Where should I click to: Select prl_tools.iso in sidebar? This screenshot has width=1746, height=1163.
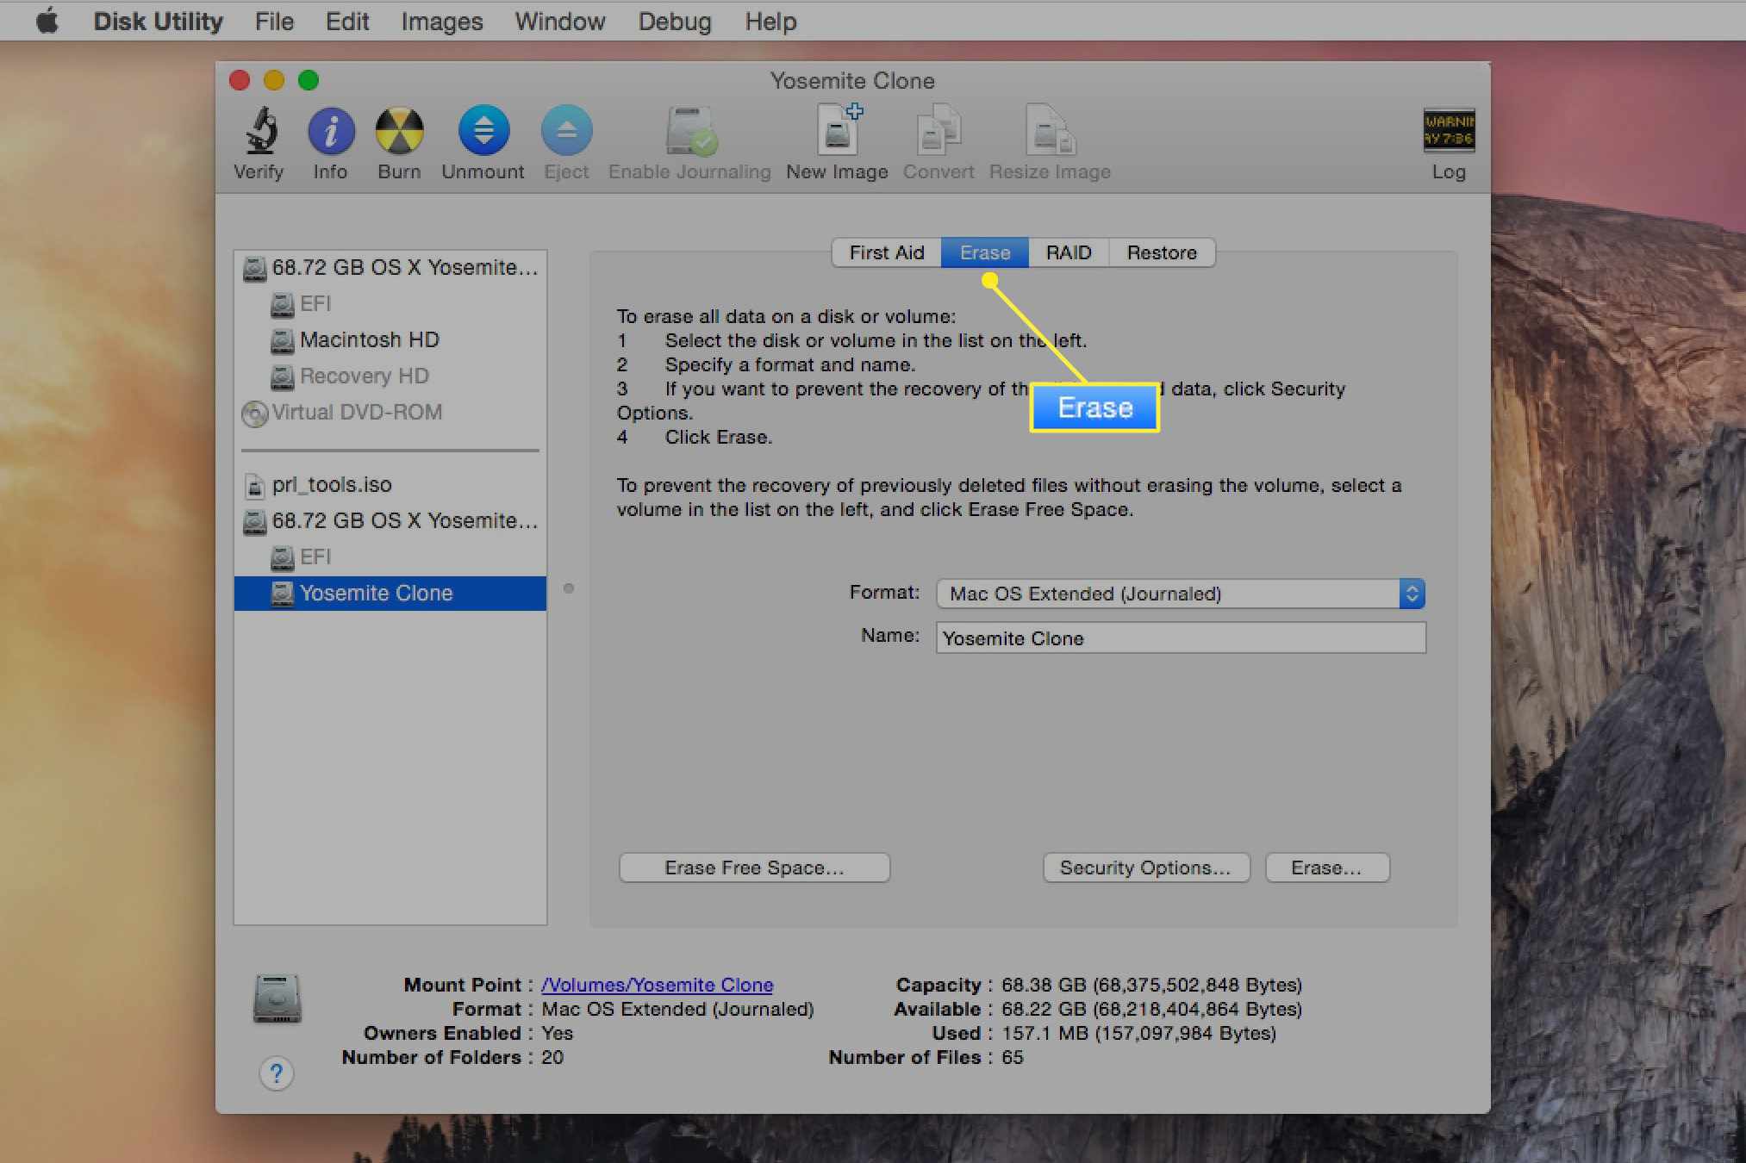coord(390,485)
